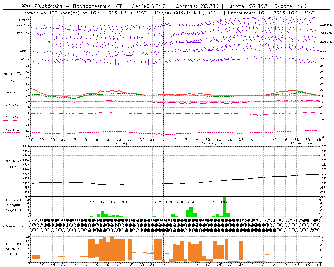This screenshot has height=267, width=334.
Task: Click the Td 2м legend entry
Action: click(x=12, y=93)
